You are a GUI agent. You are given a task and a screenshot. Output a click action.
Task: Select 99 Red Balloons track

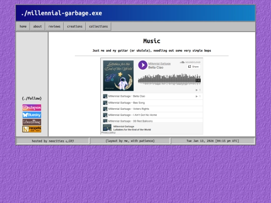pos(152,121)
